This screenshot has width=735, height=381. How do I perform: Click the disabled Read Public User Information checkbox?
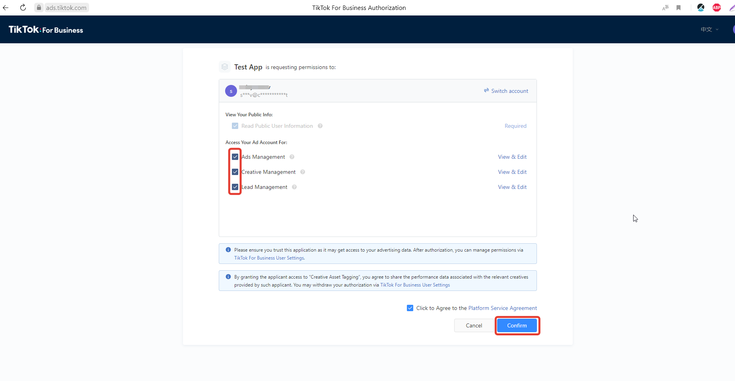point(235,126)
